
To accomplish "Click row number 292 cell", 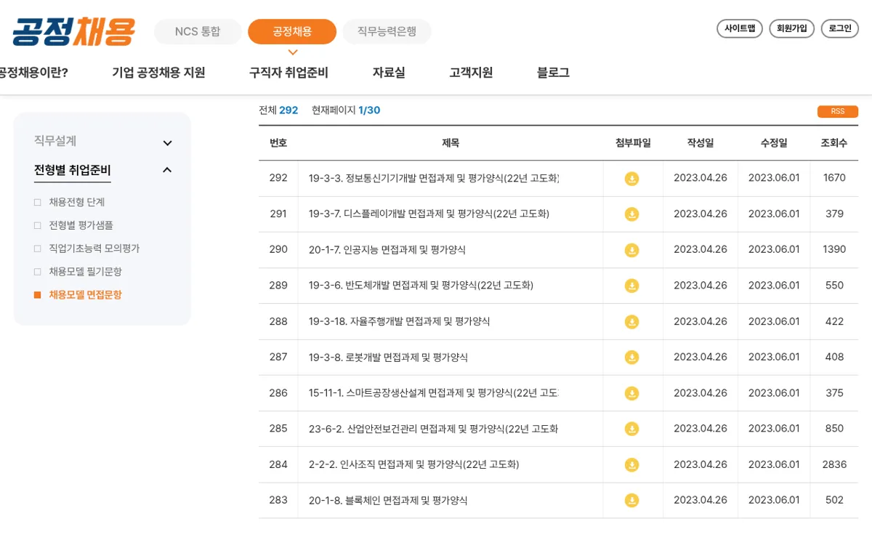I will tap(278, 178).
